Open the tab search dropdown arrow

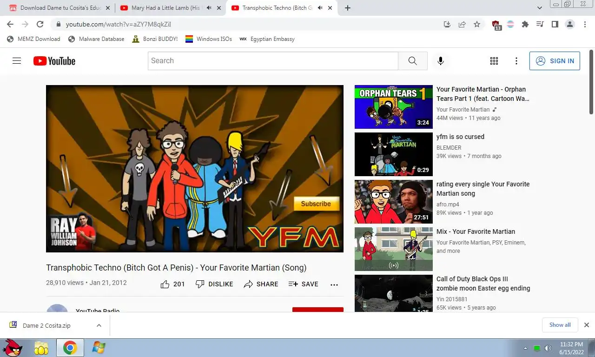click(x=540, y=8)
